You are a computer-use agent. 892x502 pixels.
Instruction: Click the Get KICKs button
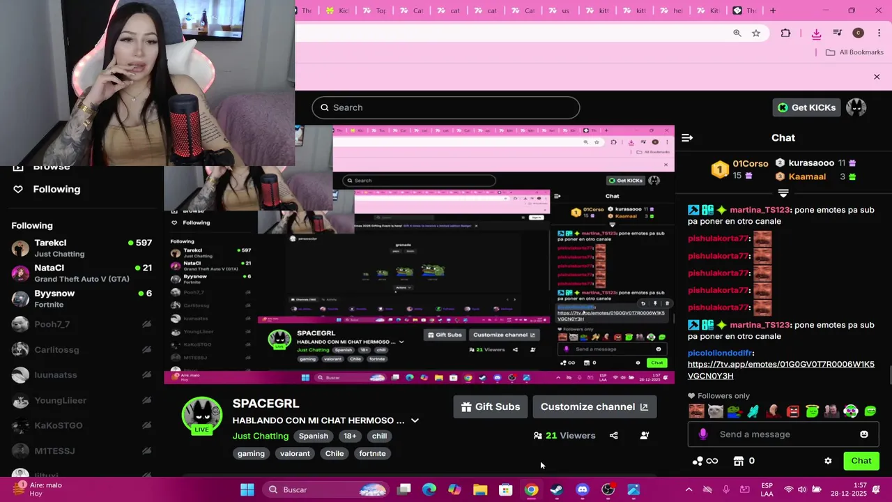coord(806,107)
